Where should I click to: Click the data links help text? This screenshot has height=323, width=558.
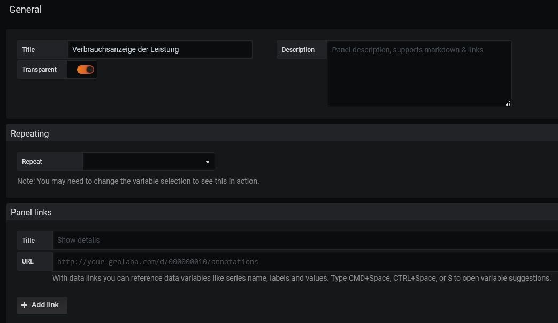tap(301, 278)
